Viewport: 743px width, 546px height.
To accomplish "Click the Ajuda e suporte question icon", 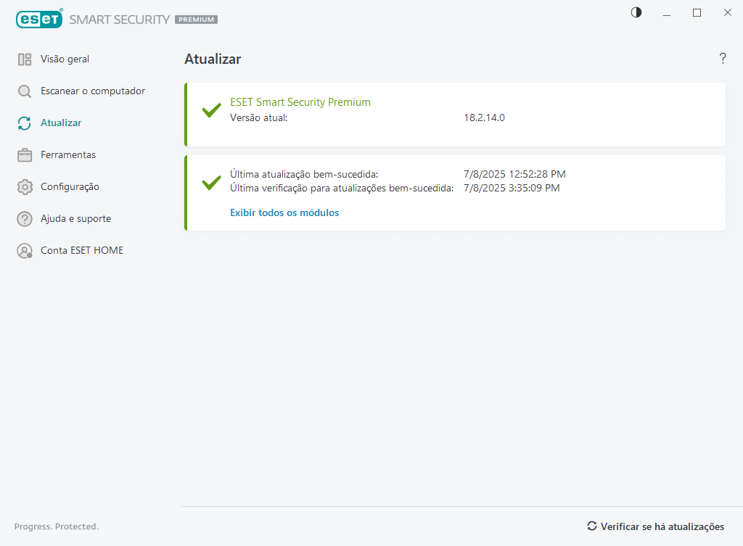I will [25, 219].
